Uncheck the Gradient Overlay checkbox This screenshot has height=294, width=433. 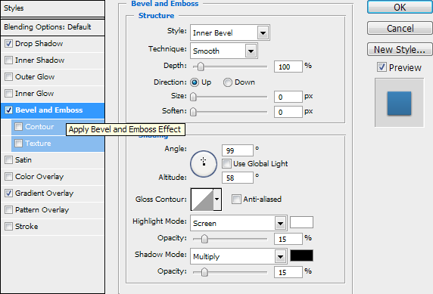pos(8,193)
